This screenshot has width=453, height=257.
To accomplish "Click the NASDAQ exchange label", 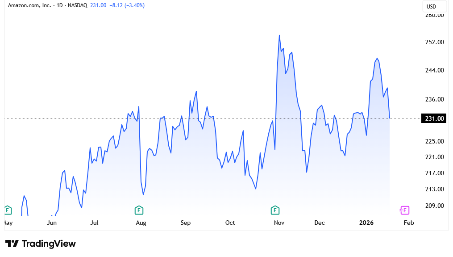I will (77, 5).
